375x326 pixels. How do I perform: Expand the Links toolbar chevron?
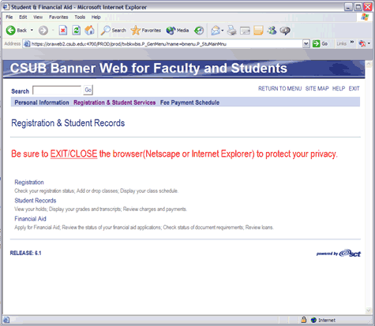[352, 43]
